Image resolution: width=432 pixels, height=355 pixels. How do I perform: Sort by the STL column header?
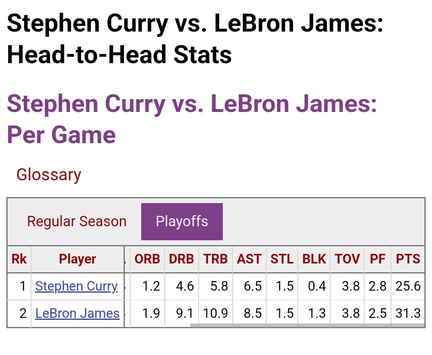(x=282, y=259)
